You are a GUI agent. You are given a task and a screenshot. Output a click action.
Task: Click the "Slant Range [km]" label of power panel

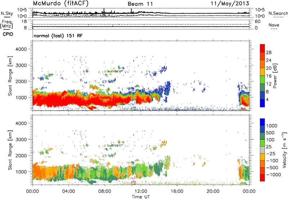(10, 76)
